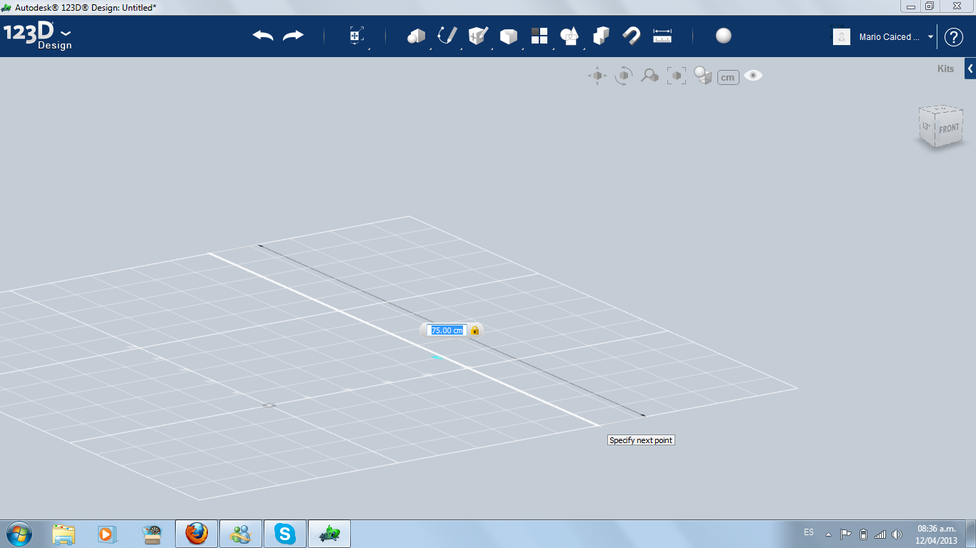Viewport: 976px width, 548px height.
Task: Open the Construct tools menu
Action: coord(478,36)
